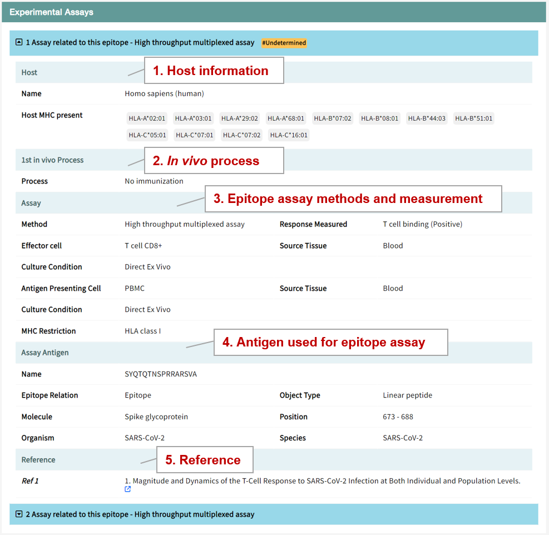This screenshot has width=549, height=535.
Task: Click the HLA-B*51:01 allele tag
Action: point(473,118)
